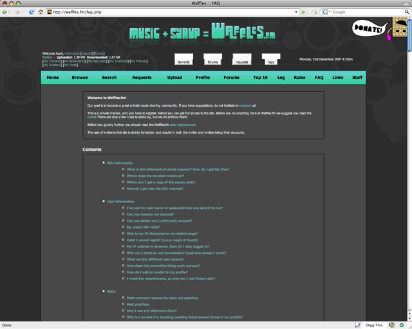Click into the Google search box
The height and width of the screenshot is (329, 412).
[368, 12]
